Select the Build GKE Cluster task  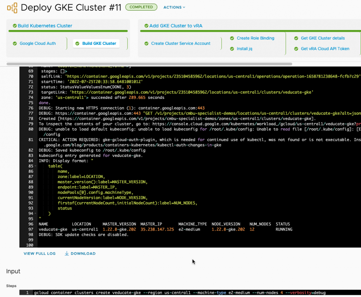coord(99,43)
